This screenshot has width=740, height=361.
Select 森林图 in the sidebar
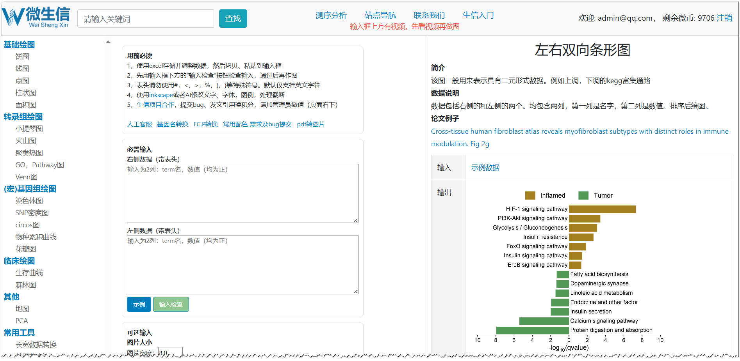click(26, 285)
